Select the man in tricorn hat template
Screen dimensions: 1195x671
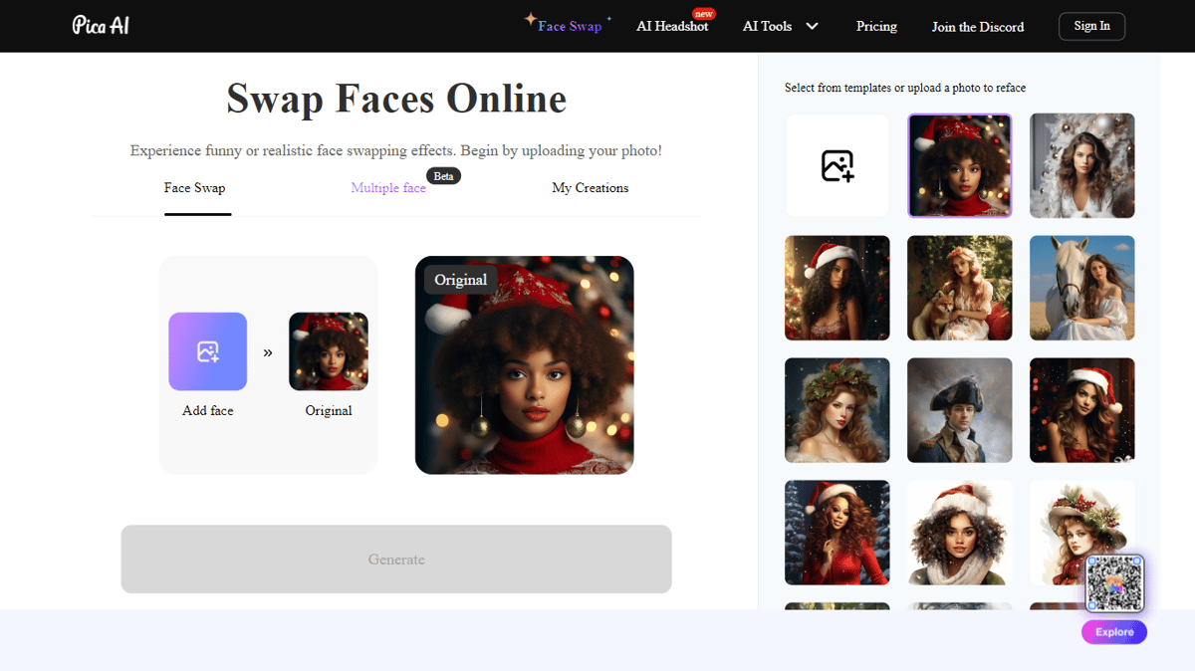[960, 410]
